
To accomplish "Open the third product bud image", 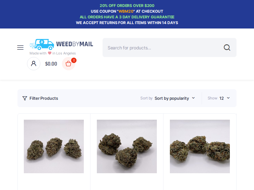I will point(200,146).
